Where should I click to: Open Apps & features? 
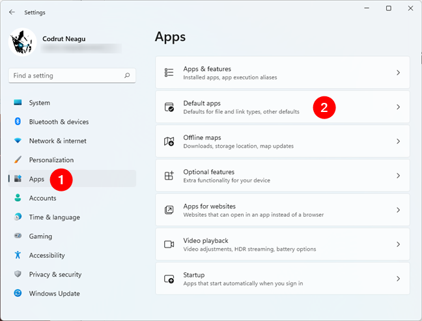[x=283, y=72]
